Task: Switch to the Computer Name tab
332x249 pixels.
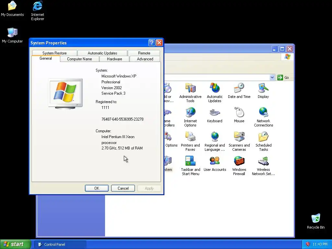Action: coord(79,59)
